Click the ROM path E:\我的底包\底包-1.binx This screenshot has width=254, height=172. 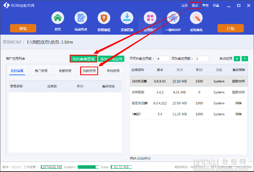point(50,42)
